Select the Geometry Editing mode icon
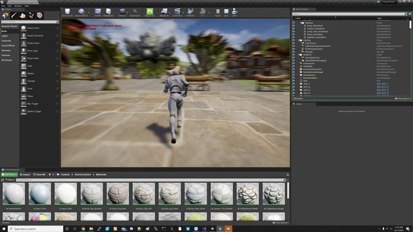413x232 pixels. tap(39, 15)
